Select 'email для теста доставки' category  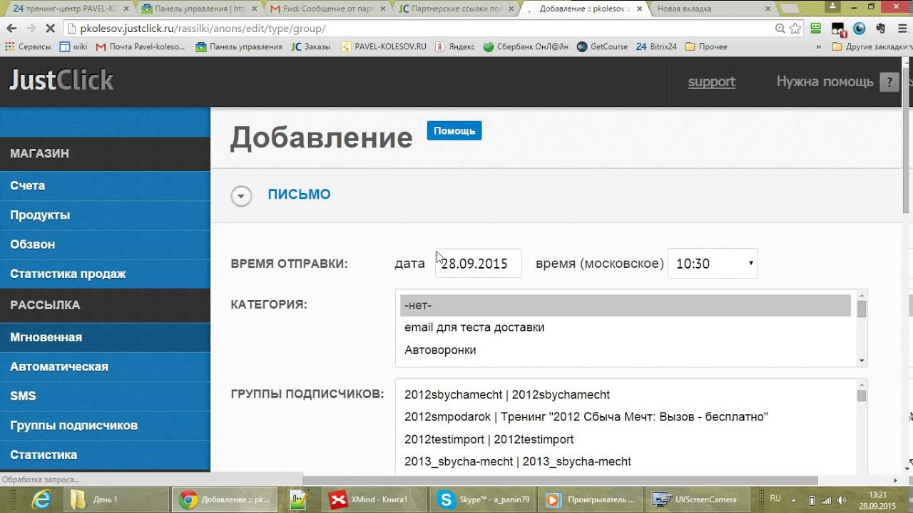tap(626, 328)
